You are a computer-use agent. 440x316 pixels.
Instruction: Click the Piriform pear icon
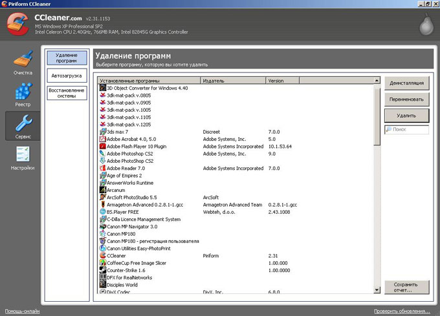[x=426, y=25]
